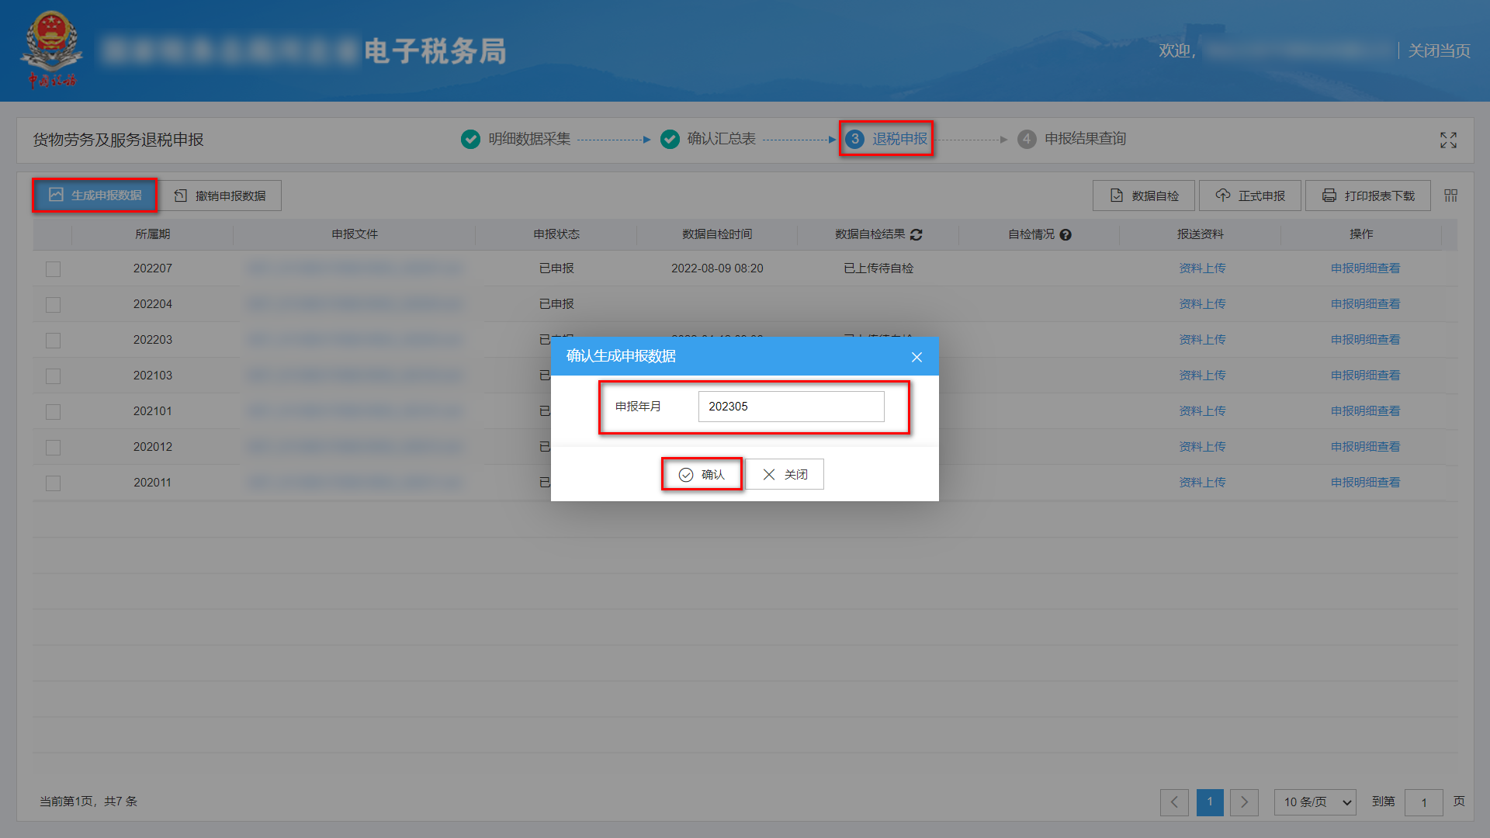Select the checkbox for period 202103
This screenshot has height=838, width=1490.
pyautogui.click(x=53, y=376)
